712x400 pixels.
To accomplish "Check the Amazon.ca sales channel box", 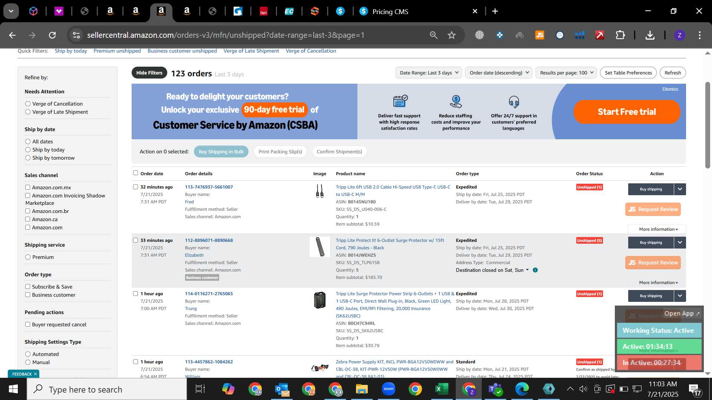I will (x=27, y=219).
